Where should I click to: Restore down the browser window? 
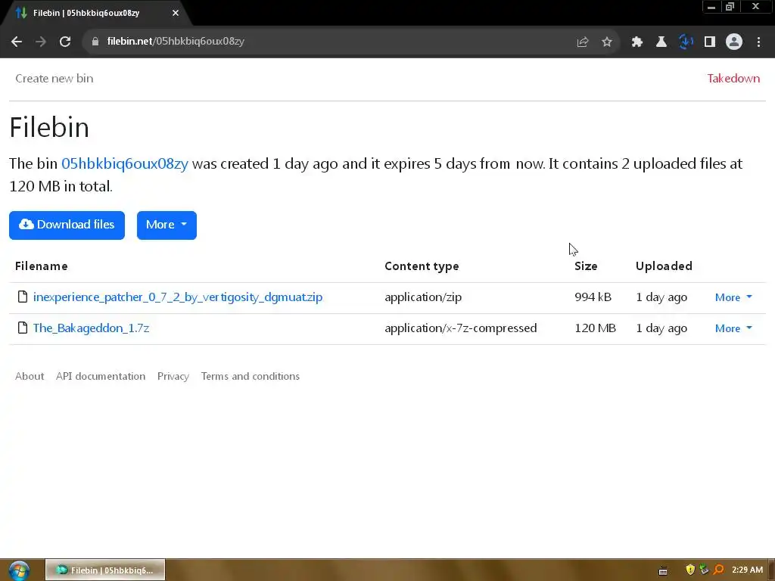tap(730, 6)
